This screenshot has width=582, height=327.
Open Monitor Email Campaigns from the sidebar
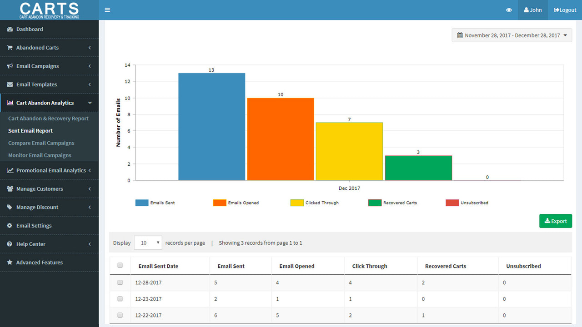(40, 155)
